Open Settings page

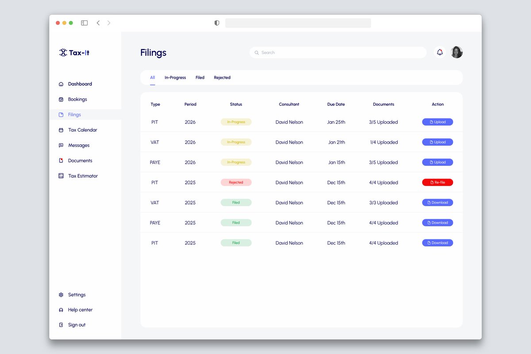point(77,295)
